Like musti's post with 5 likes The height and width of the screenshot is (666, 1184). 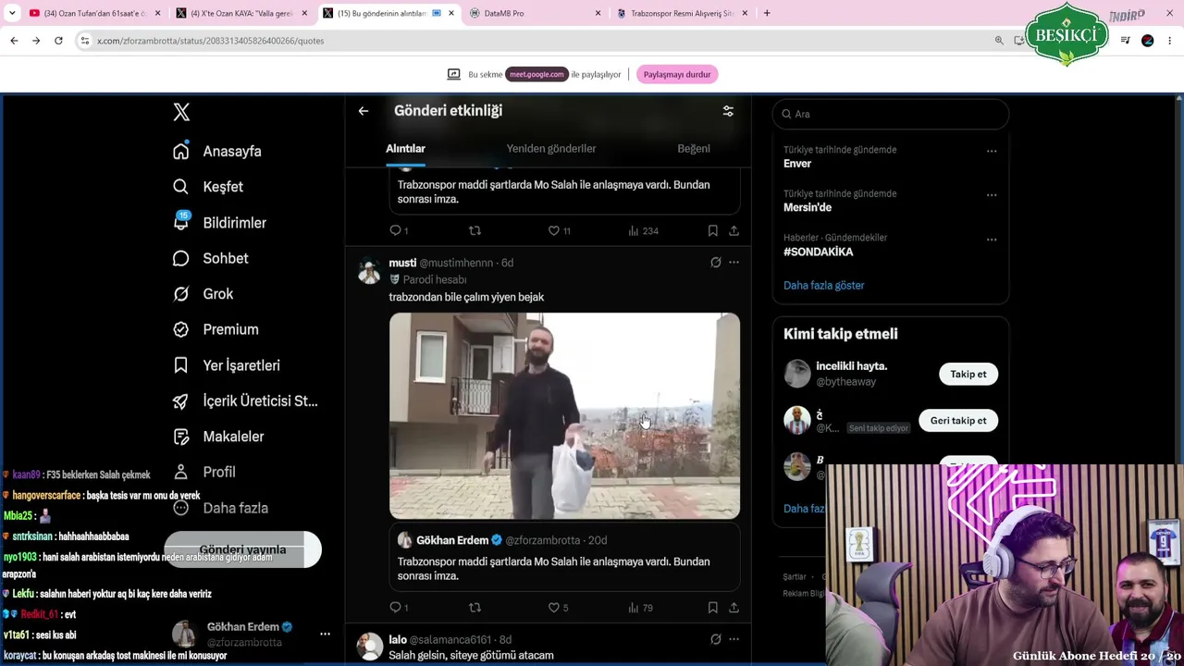[x=558, y=608]
